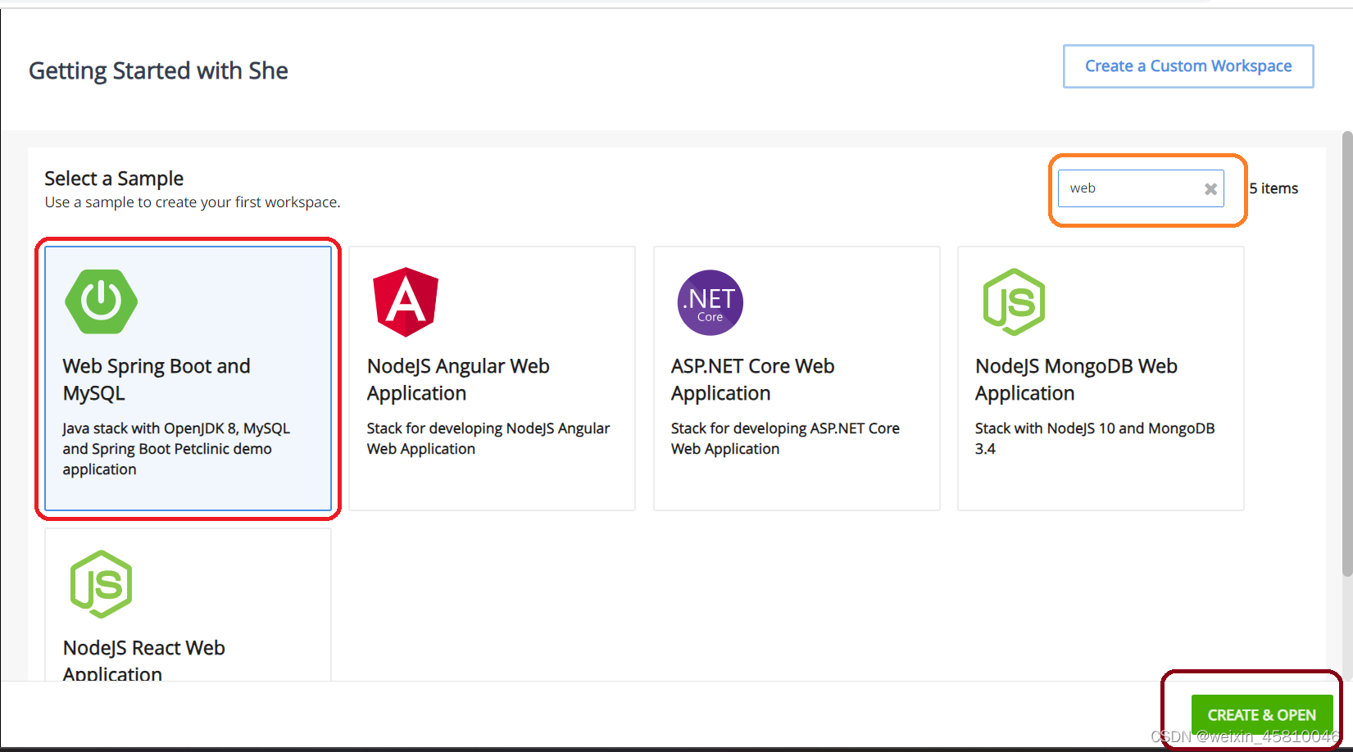Select ASP.NET Core Web Application title
Viewport: 1353px width, 752px height.
[752, 379]
